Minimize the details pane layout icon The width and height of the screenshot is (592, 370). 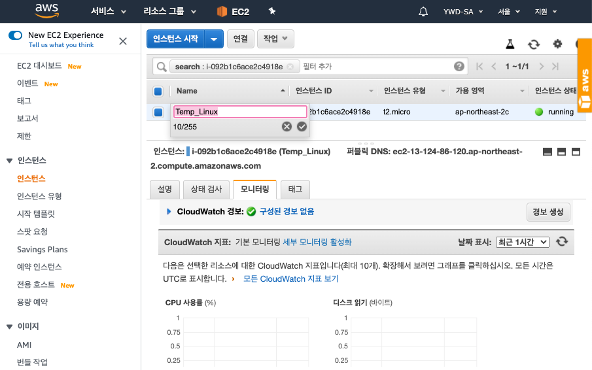pos(547,152)
